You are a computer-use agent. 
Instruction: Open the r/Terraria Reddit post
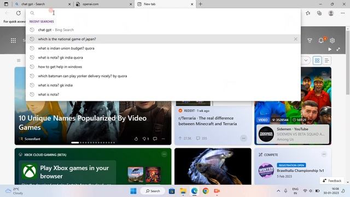pos(208,121)
